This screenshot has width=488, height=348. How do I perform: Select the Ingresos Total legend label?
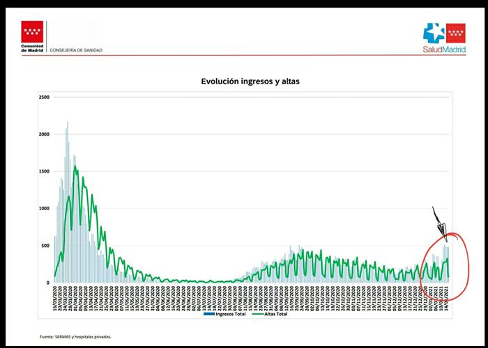(231, 314)
